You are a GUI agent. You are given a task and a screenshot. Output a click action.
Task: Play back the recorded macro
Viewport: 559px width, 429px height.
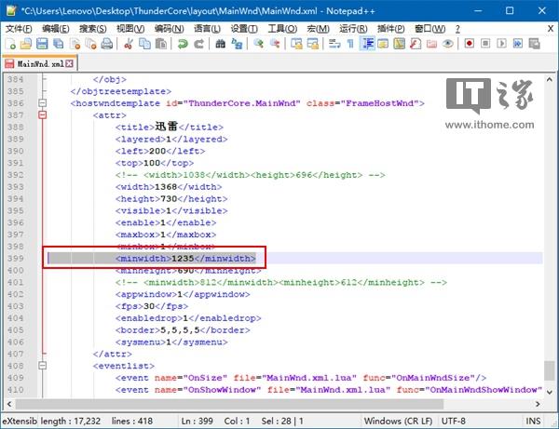[x=501, y=44]
